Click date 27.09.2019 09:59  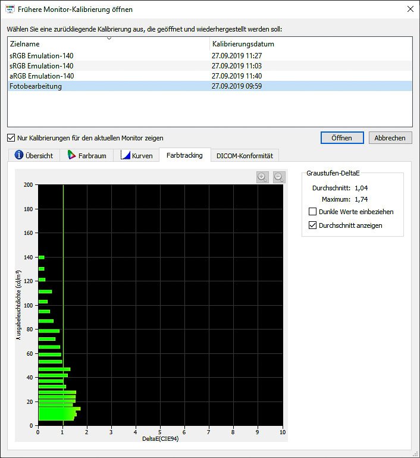click(x=237, y=86)
